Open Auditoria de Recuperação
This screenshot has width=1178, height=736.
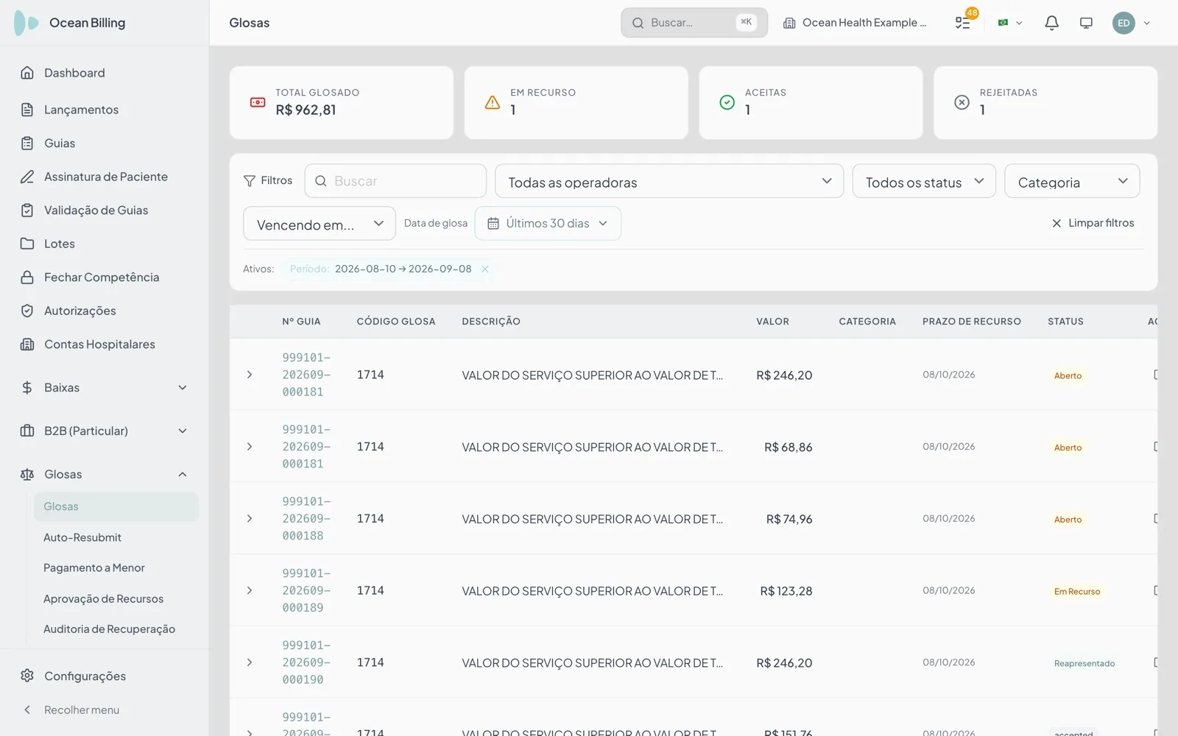[116, 629]
